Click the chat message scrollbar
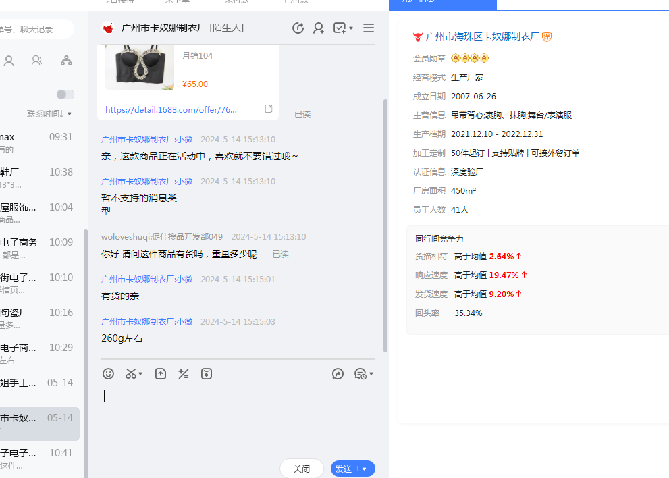 point(385,223)
